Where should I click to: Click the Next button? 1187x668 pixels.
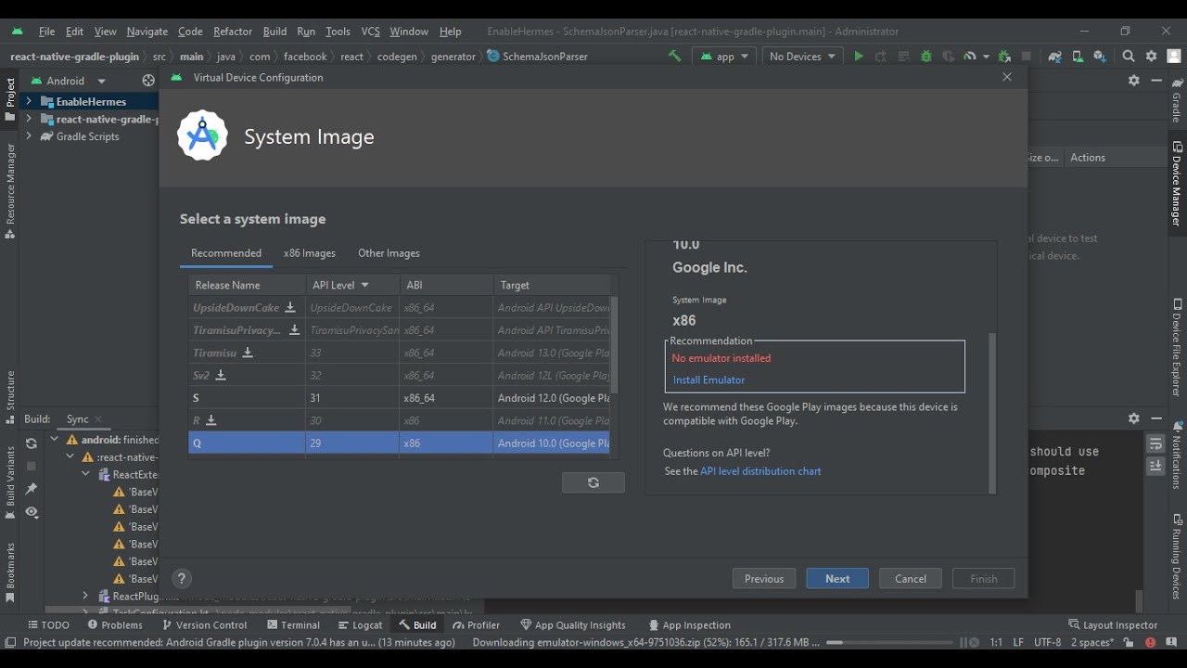pos(836,578)
